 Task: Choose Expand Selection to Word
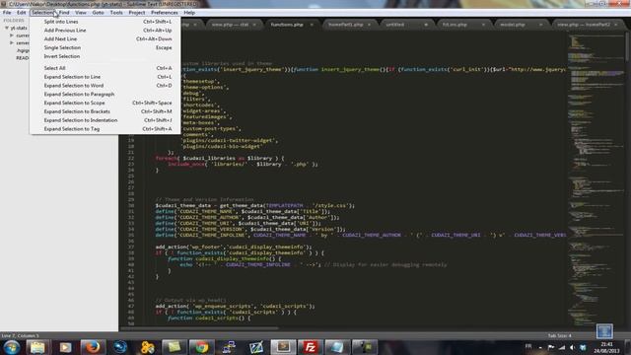[x=105, y=86]
